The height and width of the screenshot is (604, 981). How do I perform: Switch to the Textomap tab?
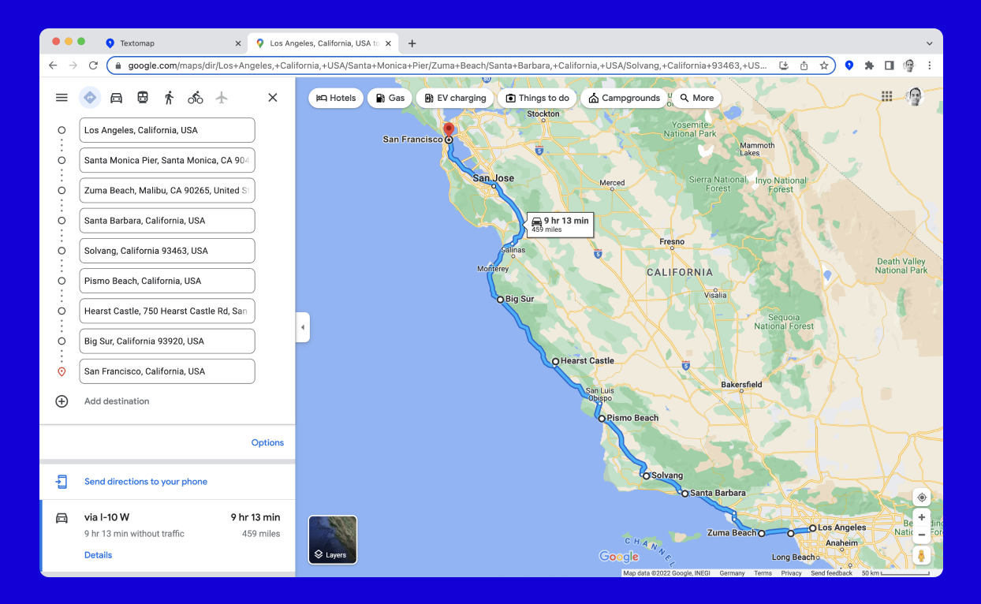(x=173, y=43)
